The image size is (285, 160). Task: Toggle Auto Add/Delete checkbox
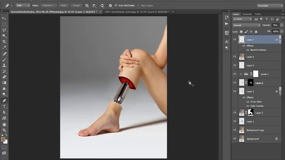pyautogui.click(x=116, y=5)
